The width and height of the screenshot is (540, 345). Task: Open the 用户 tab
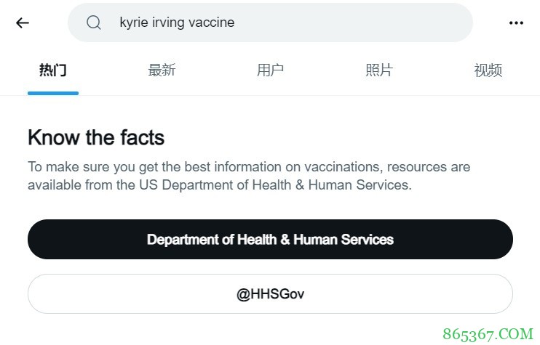click(270, 70)
